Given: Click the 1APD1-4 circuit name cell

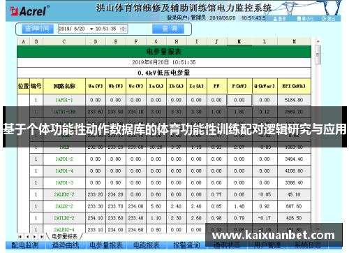Looking at the screenshot, I should (x=64, y=171).
